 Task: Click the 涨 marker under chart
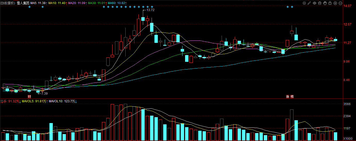(287, 96)
